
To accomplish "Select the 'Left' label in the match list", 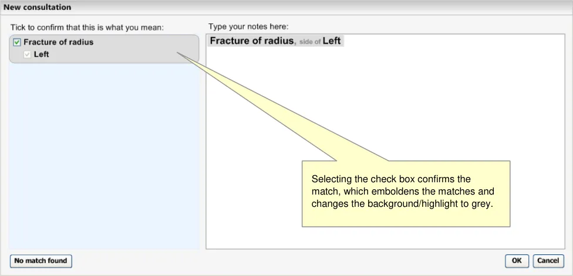I will pyautogui.click(x=42, y=54).
